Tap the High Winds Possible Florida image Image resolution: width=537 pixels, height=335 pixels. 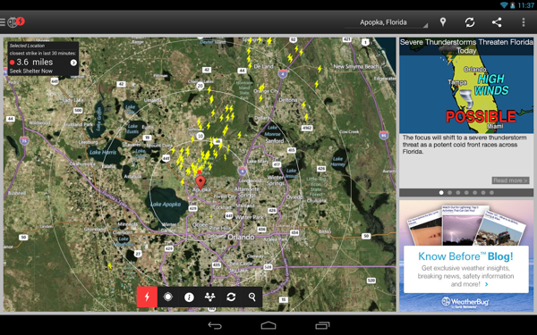466,86
